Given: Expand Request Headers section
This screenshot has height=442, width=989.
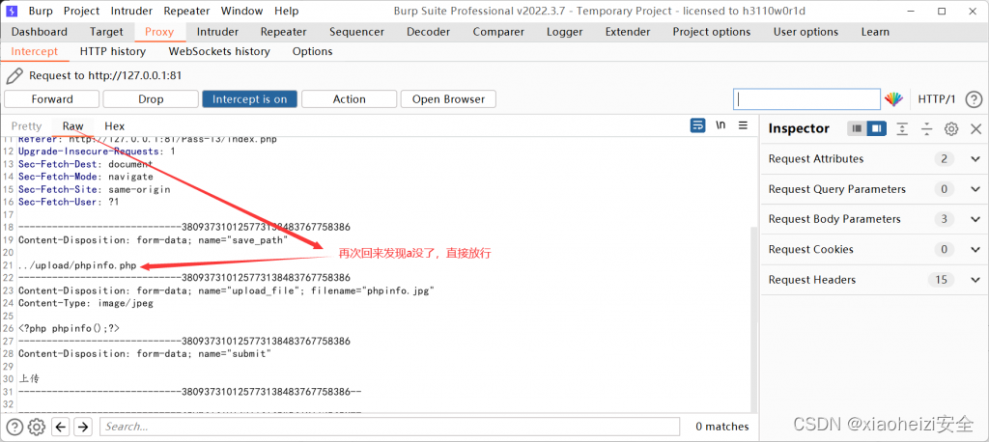Looking at the screenshot, I should [975, 280].
